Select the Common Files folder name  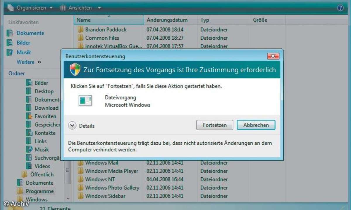[x=102, y=38]
